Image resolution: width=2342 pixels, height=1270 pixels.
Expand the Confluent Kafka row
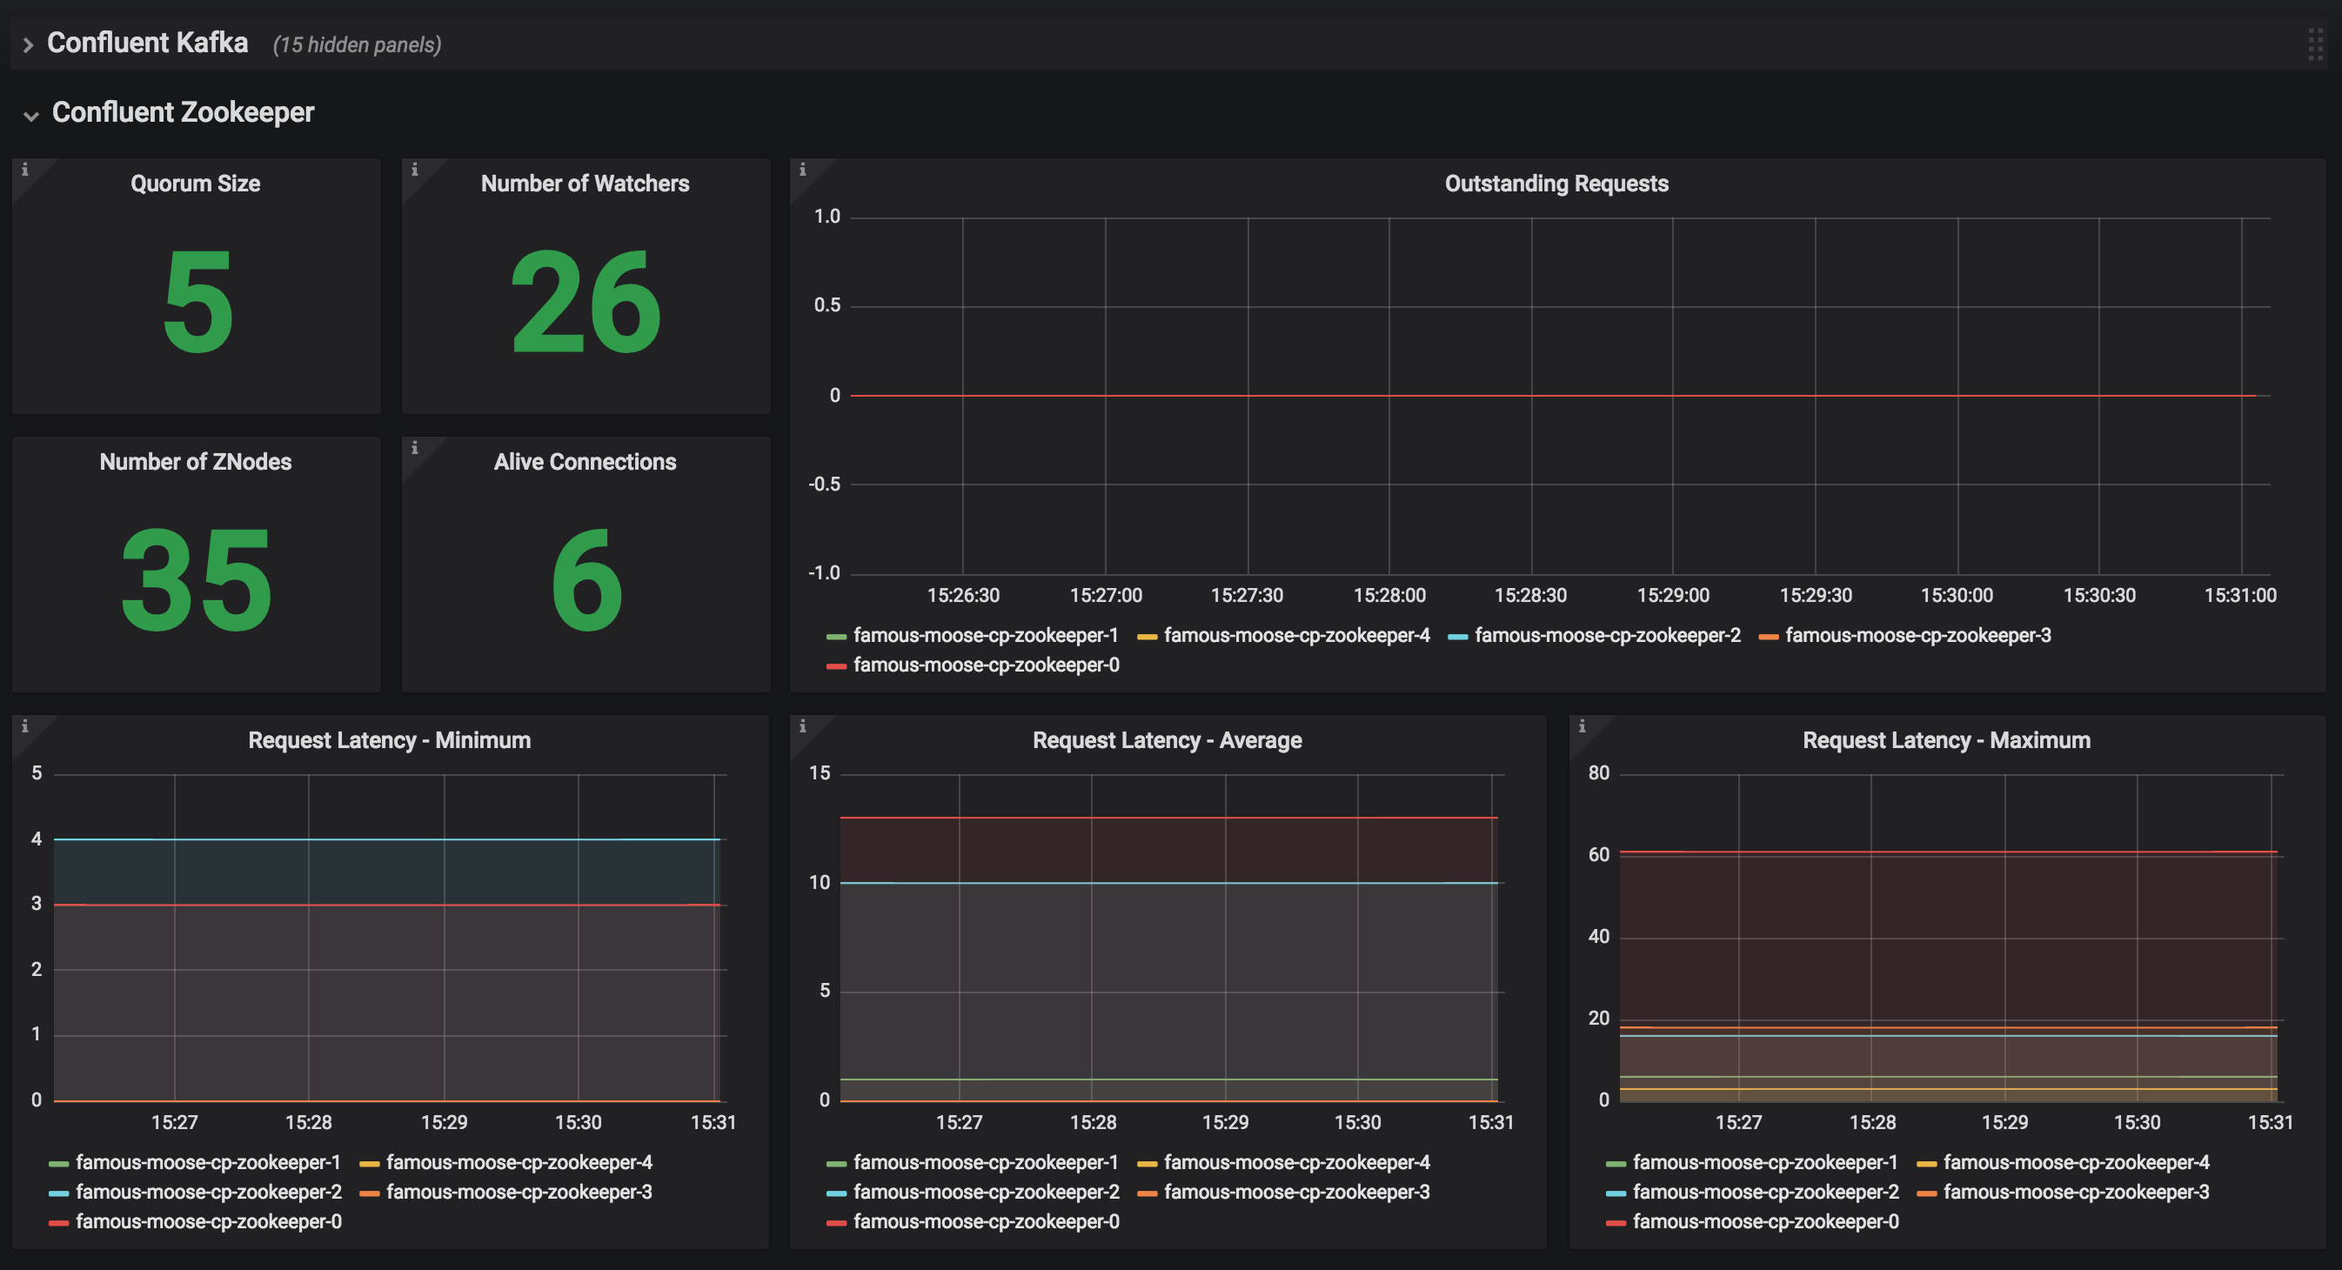tap(146, 43)
